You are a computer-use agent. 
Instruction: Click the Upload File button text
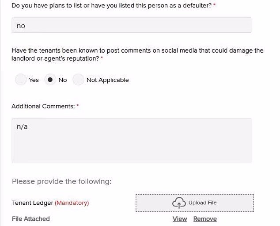[x=202, y=203]
